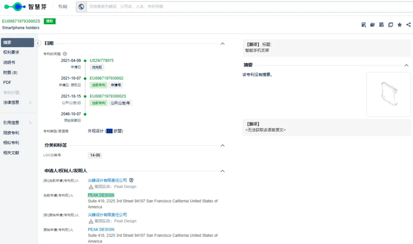This screenshot has width=413, height=244.
Task: Open 同族专利 in sidebar
Action: click(11, 133)
